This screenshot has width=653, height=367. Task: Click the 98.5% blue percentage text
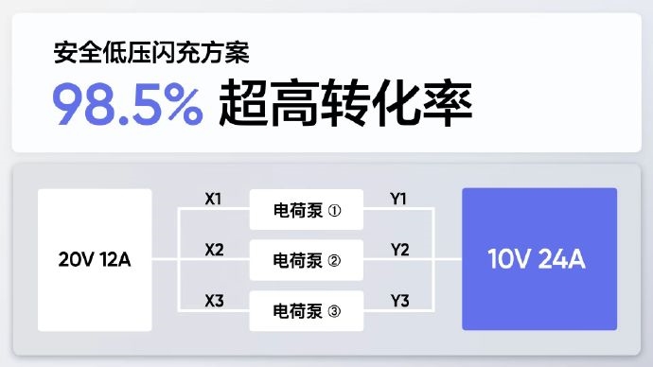[x=128, y=104]
